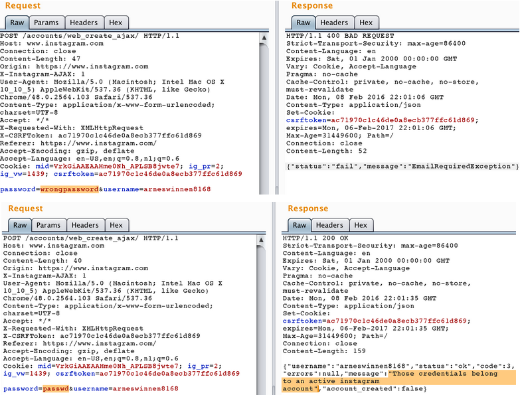Click 'Content-Length: 159' in bottom response

tap(324, 351)
